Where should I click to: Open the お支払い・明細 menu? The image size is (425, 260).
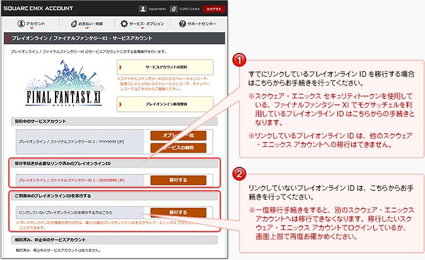coord(87,24)
